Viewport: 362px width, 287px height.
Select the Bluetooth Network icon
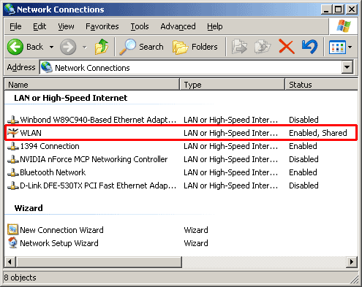click(x=13, y=172)
